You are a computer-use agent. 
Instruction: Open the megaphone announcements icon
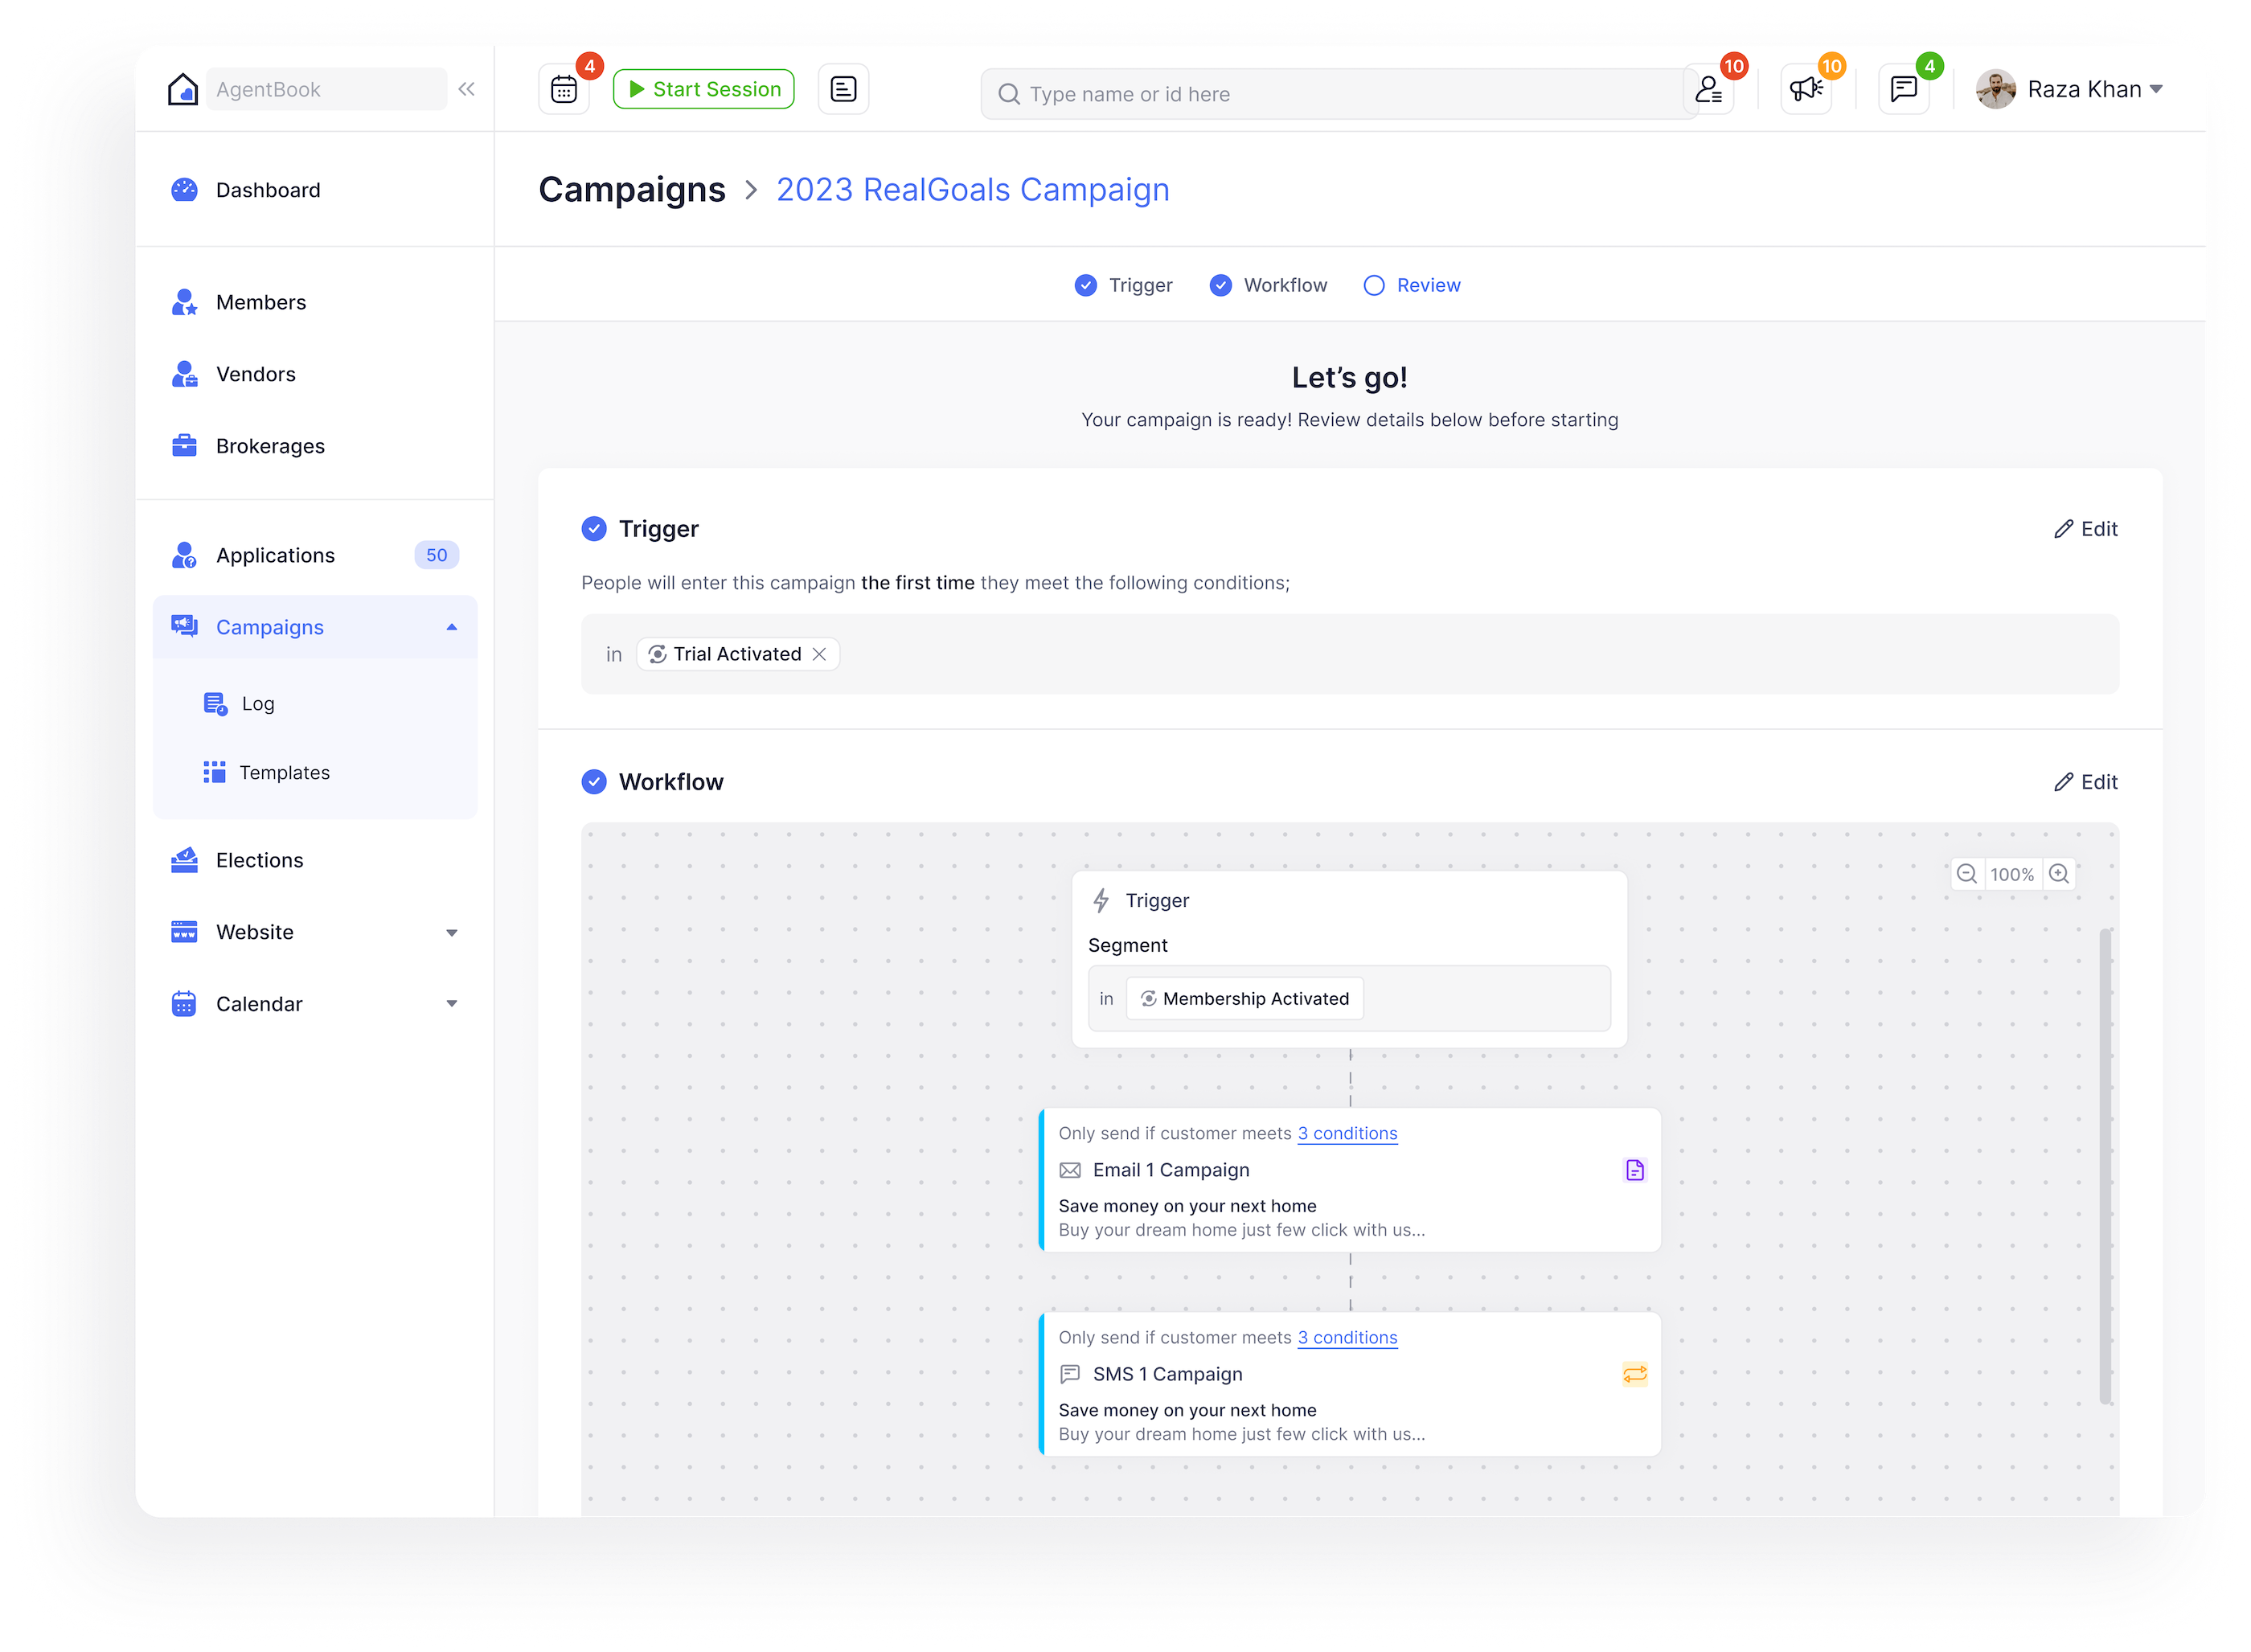point(1805,90)
